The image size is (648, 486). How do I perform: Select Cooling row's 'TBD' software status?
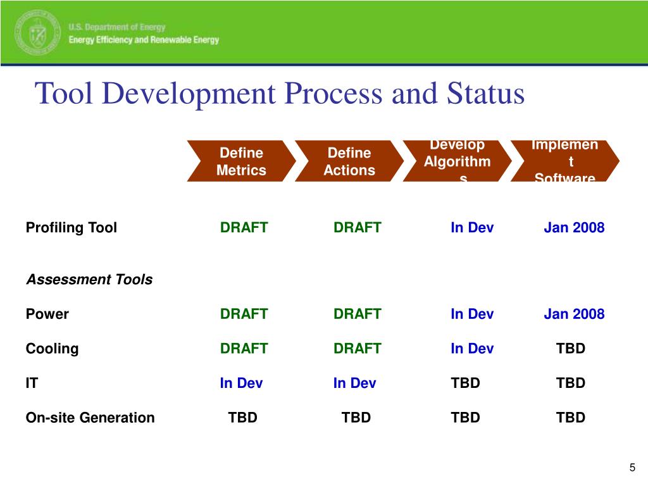coord(571,349)
